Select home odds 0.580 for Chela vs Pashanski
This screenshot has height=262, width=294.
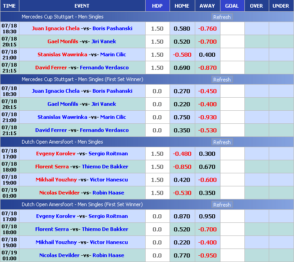click(182, 28)
